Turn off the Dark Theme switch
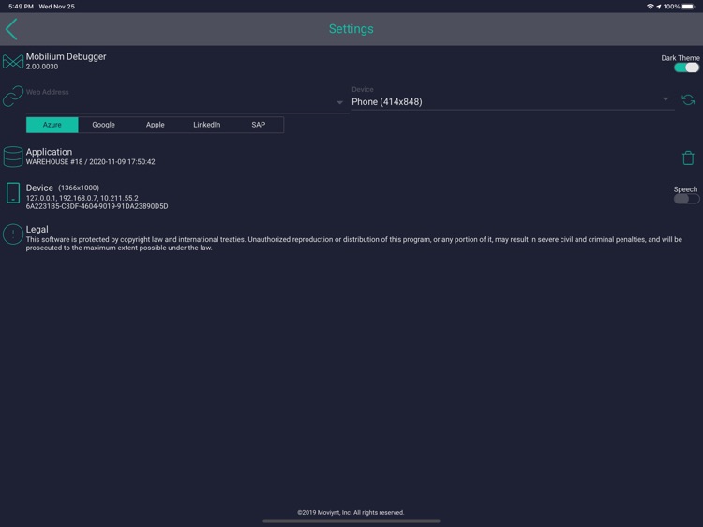Screen dimensions: 703x527 point(686,68)
